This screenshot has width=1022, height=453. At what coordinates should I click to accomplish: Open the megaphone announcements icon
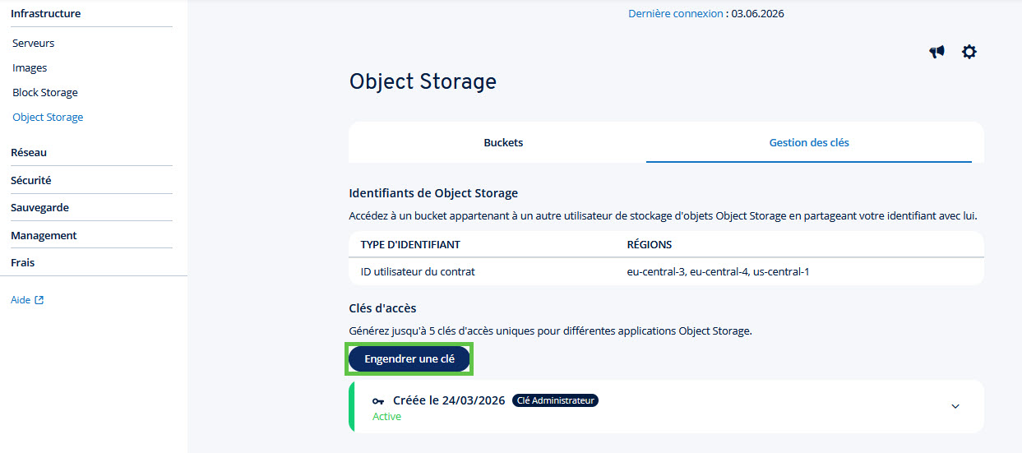point(936,52)
